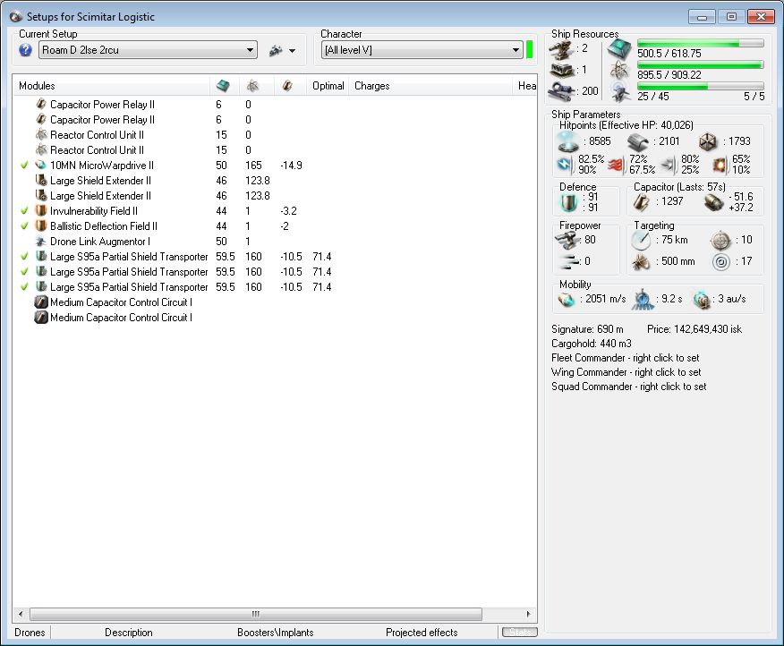This screenshot has width=784, height=646.
Task: Select the second Capacitor Power Relay II row
Action: point(275,120)
